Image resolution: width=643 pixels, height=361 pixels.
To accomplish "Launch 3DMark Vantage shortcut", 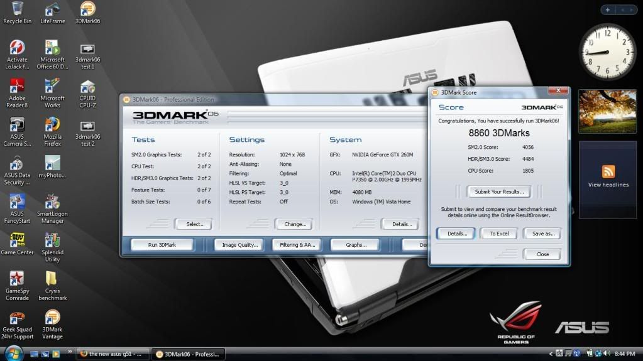I will 53,324.
